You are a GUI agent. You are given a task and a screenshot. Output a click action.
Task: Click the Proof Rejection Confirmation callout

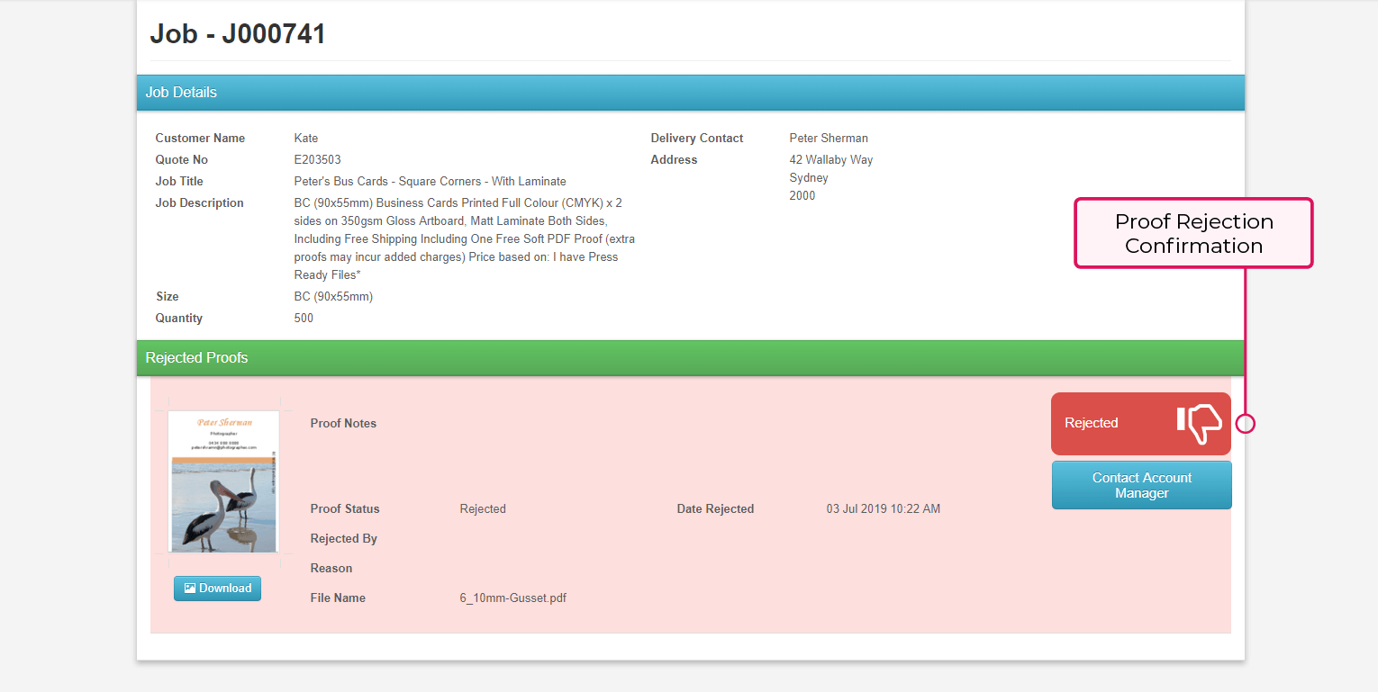tap(1193, 234)
